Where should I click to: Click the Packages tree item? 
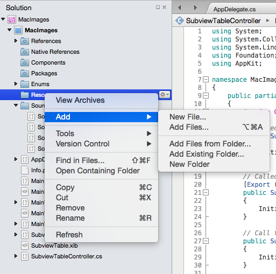pyautogui.click(x=44, y=73)
